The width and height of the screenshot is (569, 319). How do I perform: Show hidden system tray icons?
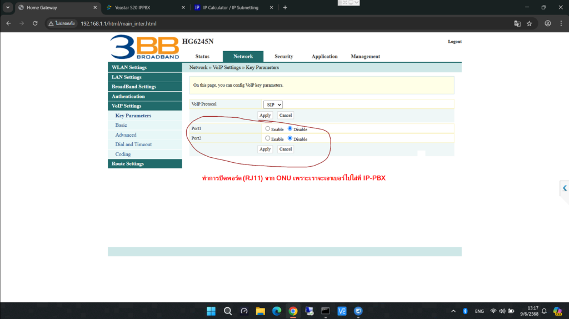click(x=453, y=311)
